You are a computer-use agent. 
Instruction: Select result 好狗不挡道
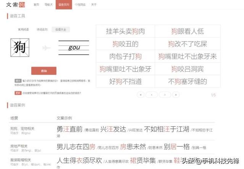(x=125, y=81)
